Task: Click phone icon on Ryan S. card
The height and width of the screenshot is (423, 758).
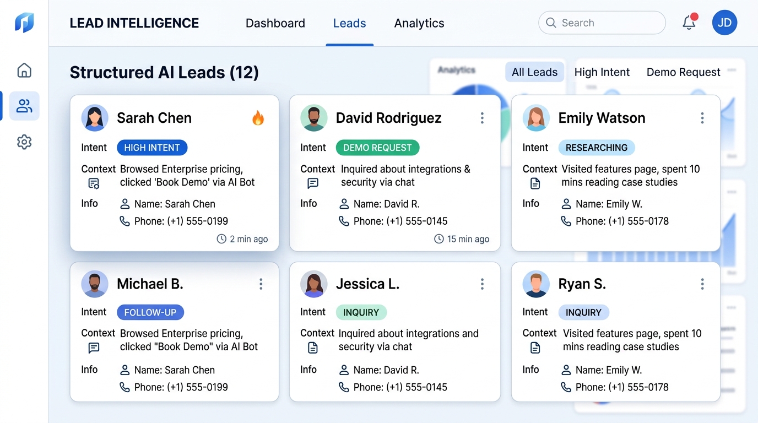Action: click(x=566, y=387)
